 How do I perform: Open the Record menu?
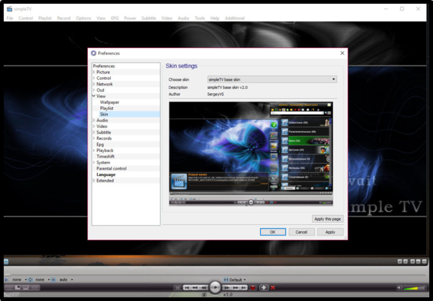point(64,18)
